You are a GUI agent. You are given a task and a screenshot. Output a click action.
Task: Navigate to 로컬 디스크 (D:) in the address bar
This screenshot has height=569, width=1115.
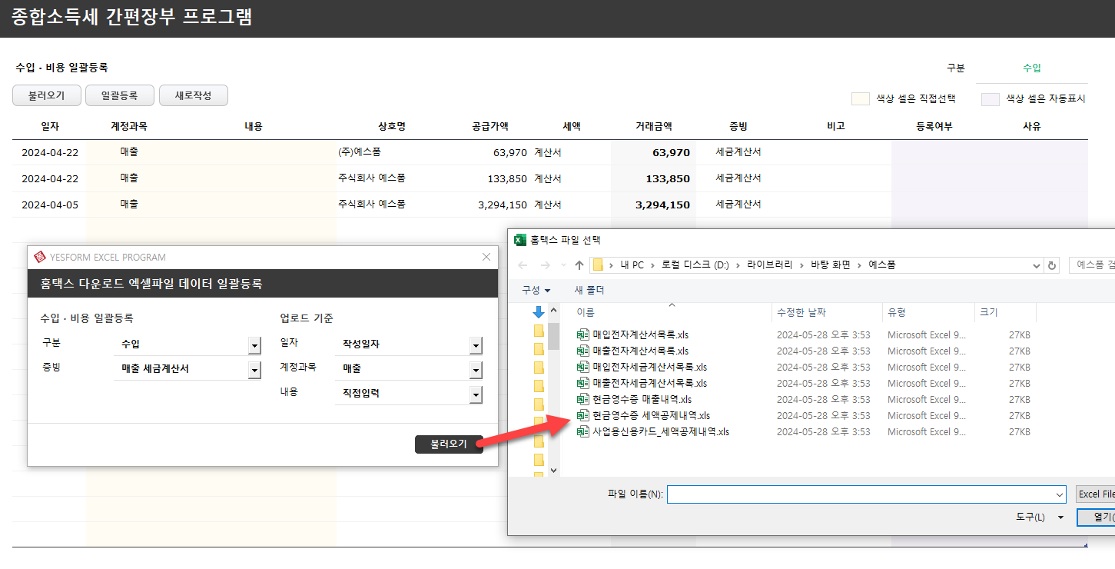tap(695, 265)
